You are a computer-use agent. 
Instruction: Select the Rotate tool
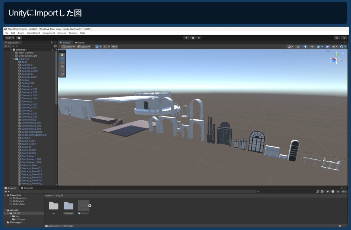(x=62, y=63)
